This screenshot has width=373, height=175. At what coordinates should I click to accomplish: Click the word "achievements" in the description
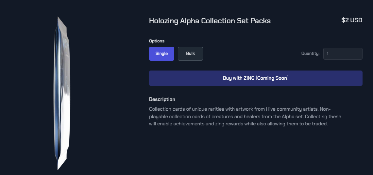(x=182, y=124)
